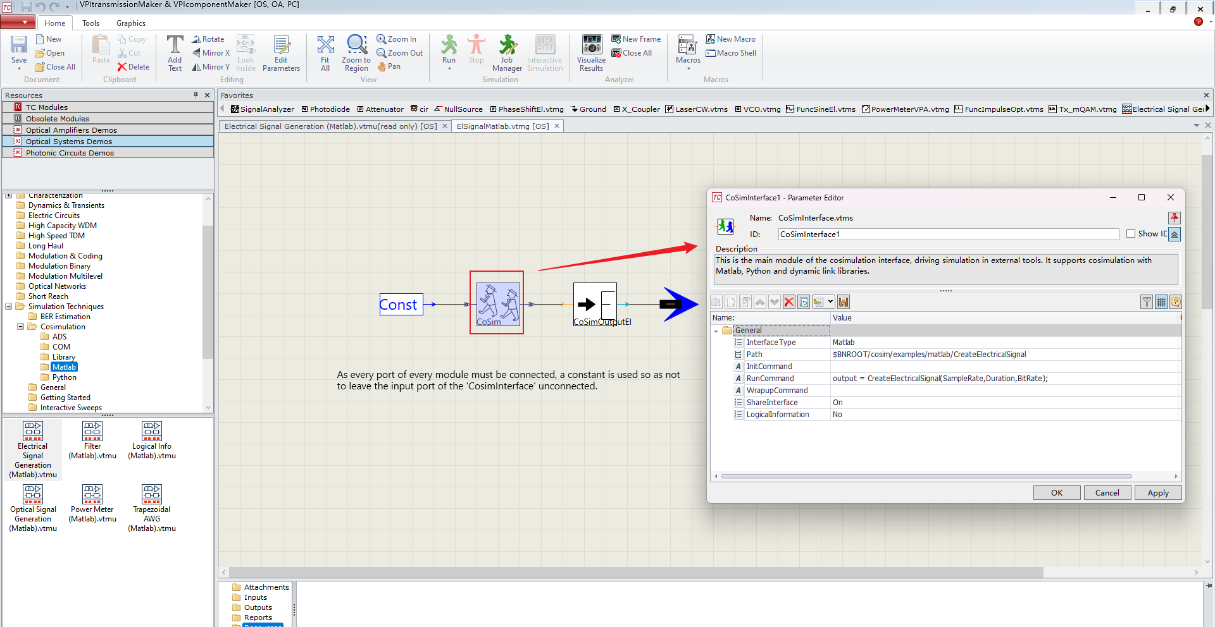Click the Path parameter value cell
1215x627 pixels.
tap(1005, 355)
